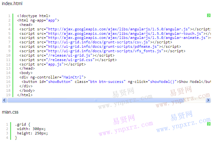The height and width of the screenshot is (143, 214).
Task: Click the angular-touch.js URL on line 5
Action: 125,34
